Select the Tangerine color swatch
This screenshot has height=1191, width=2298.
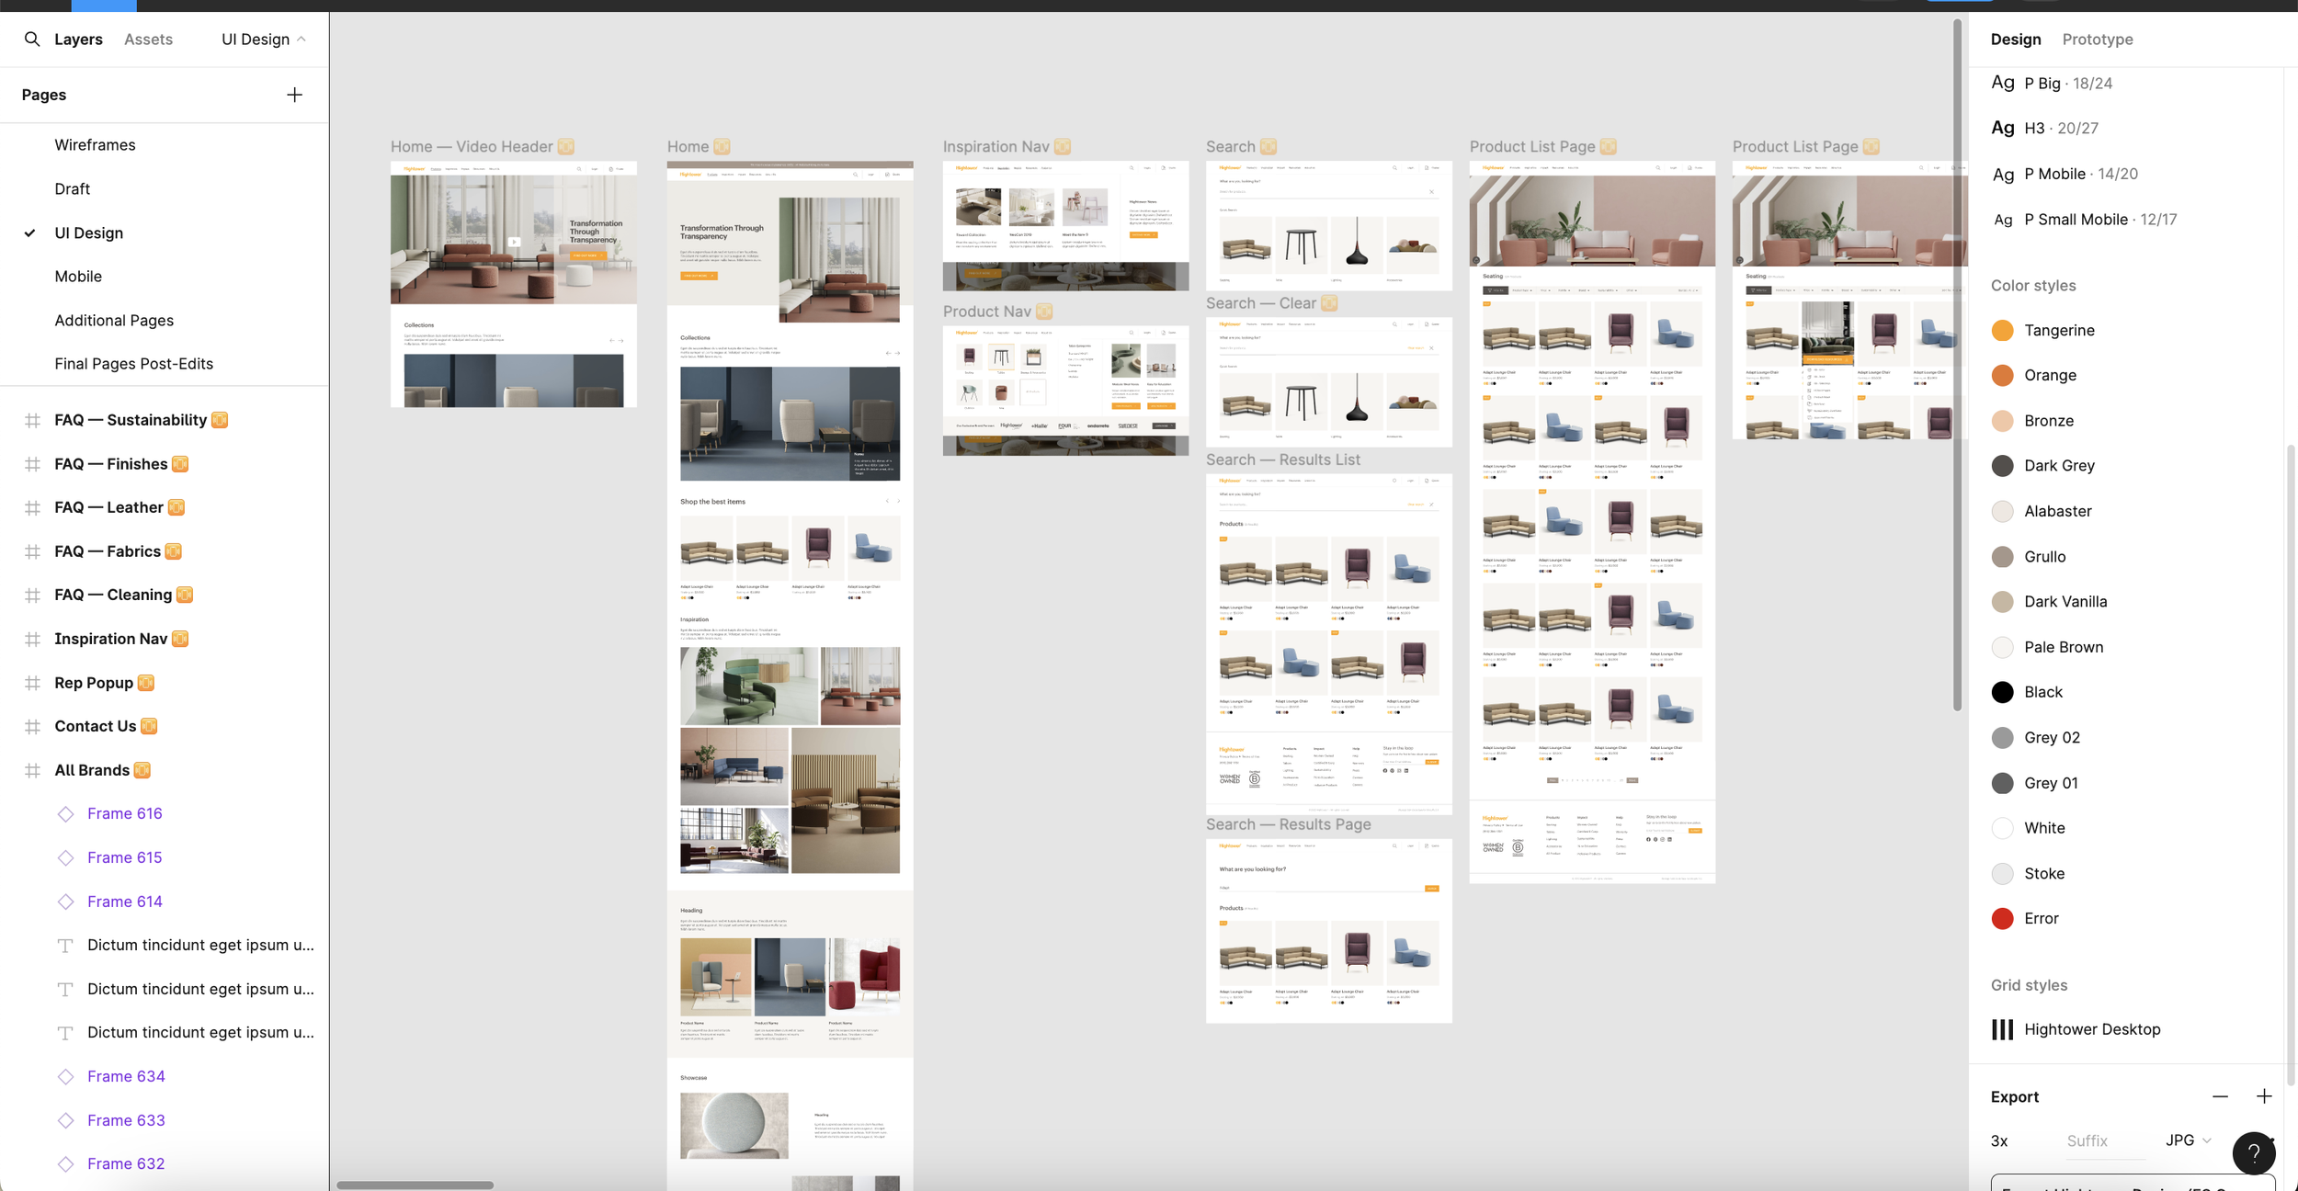pyautogui.click(x=2003, y=330)
